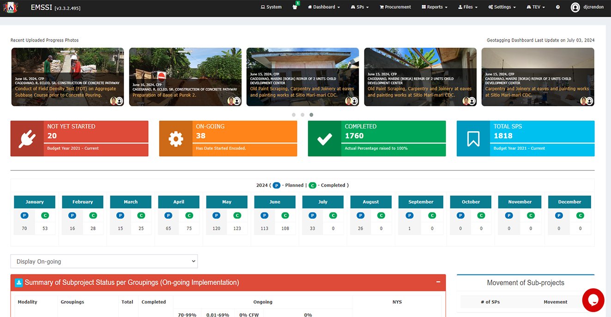The width and height of the screenshot is (611, 317).
Task: Select System from the menu bar
Action: point(271,7)
